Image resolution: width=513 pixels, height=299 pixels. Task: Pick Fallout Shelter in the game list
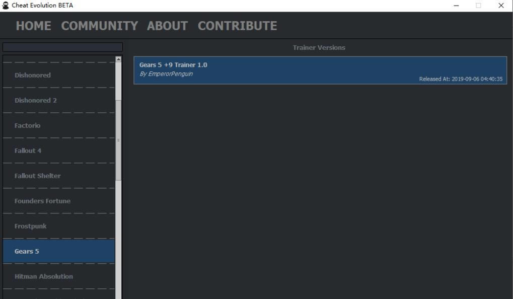[59, 176]
